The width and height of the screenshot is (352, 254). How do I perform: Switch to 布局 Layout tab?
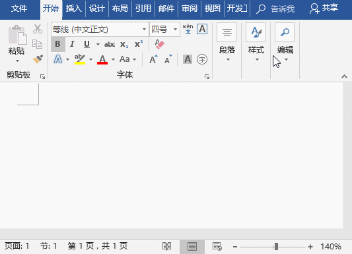(120, 9)
